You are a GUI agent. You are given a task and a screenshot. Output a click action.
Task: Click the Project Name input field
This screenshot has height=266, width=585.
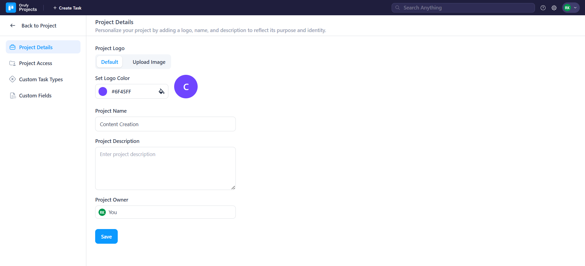[x=165, y=124]
